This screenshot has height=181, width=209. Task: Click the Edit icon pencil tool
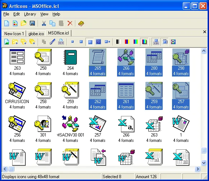coord(52,42)
